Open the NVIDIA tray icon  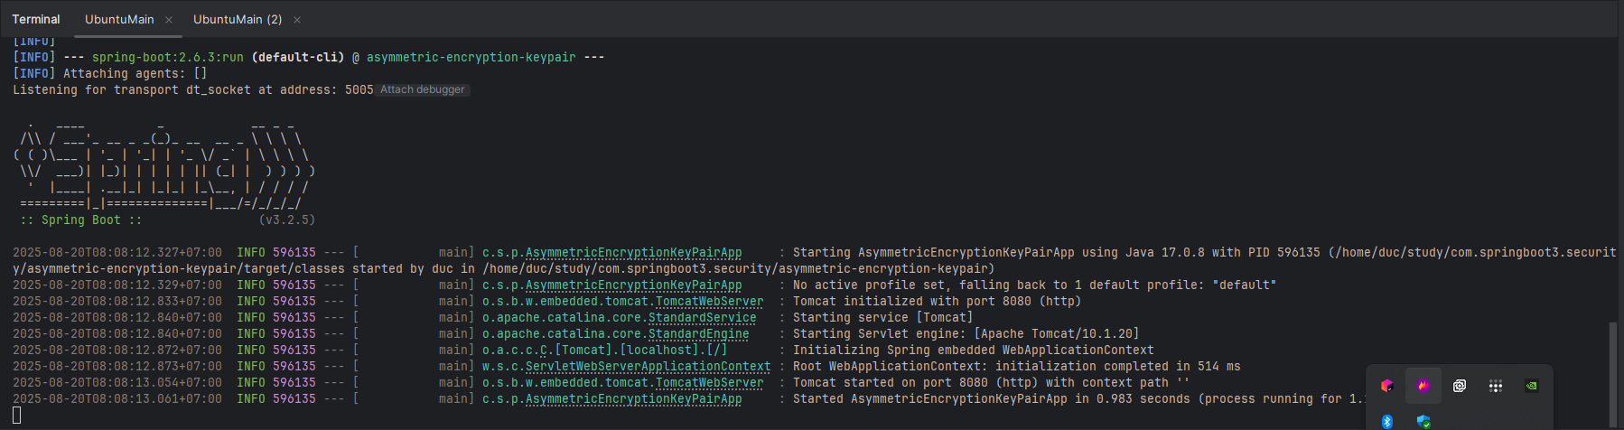click(x=1532, y=386)
